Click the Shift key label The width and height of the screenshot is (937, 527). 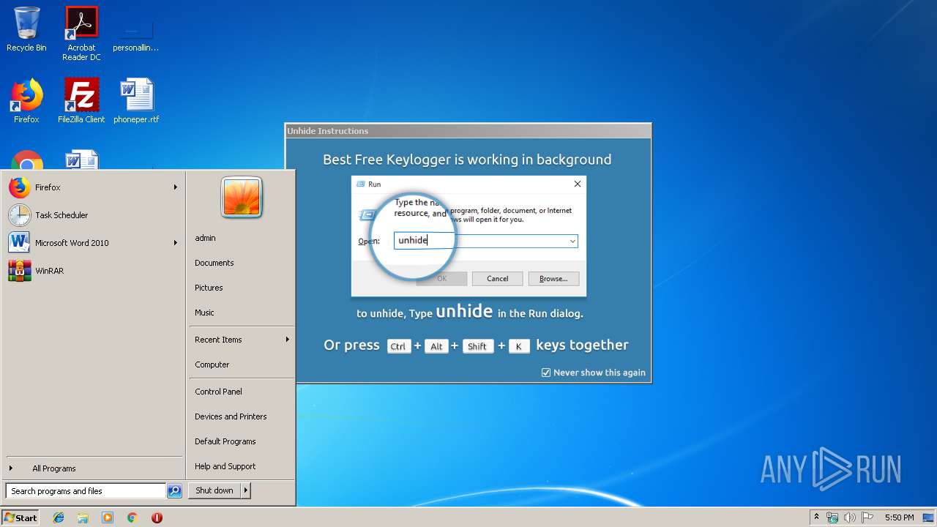(477, 346)
